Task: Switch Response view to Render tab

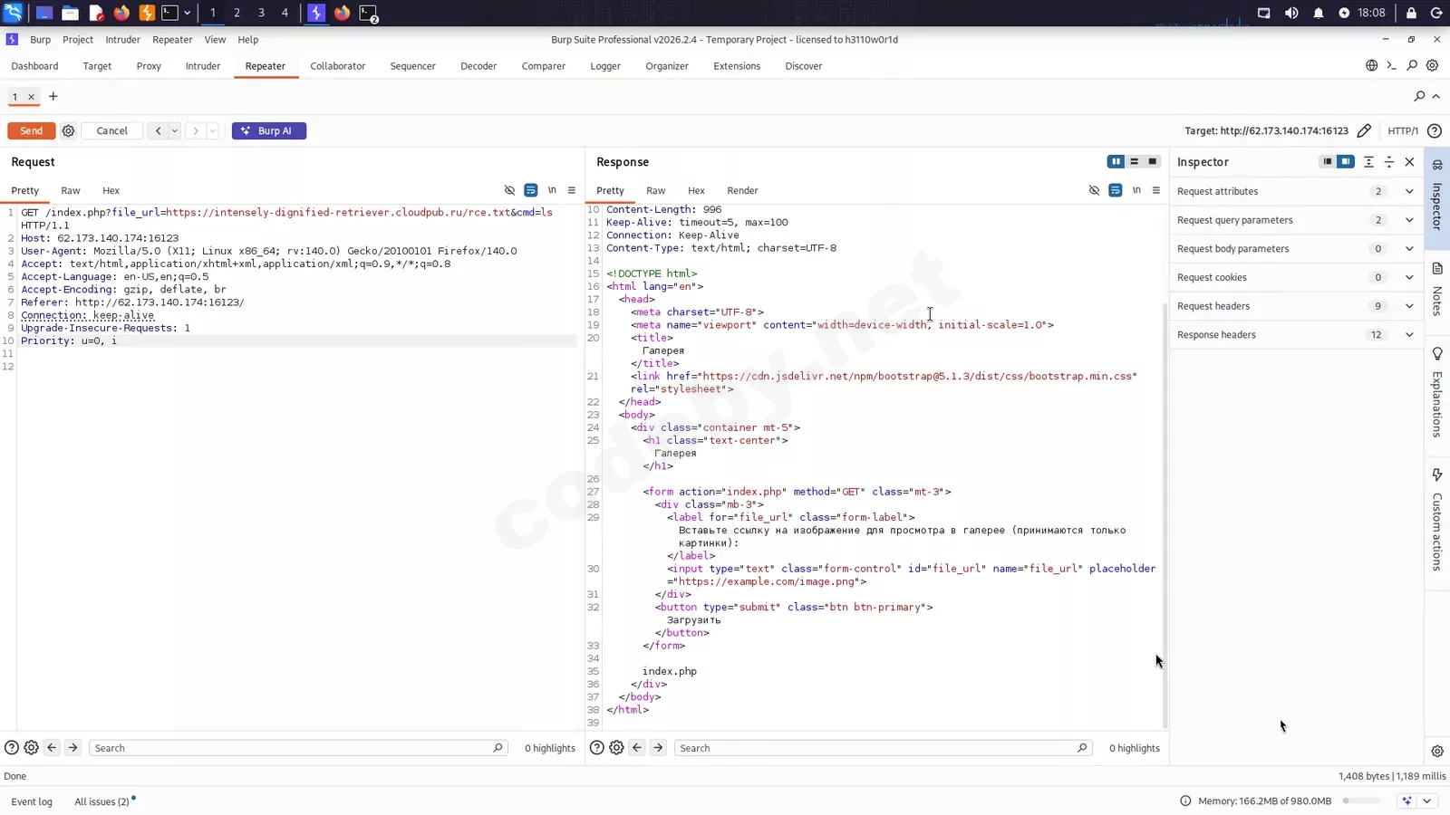Action: (x=742, y=190)
